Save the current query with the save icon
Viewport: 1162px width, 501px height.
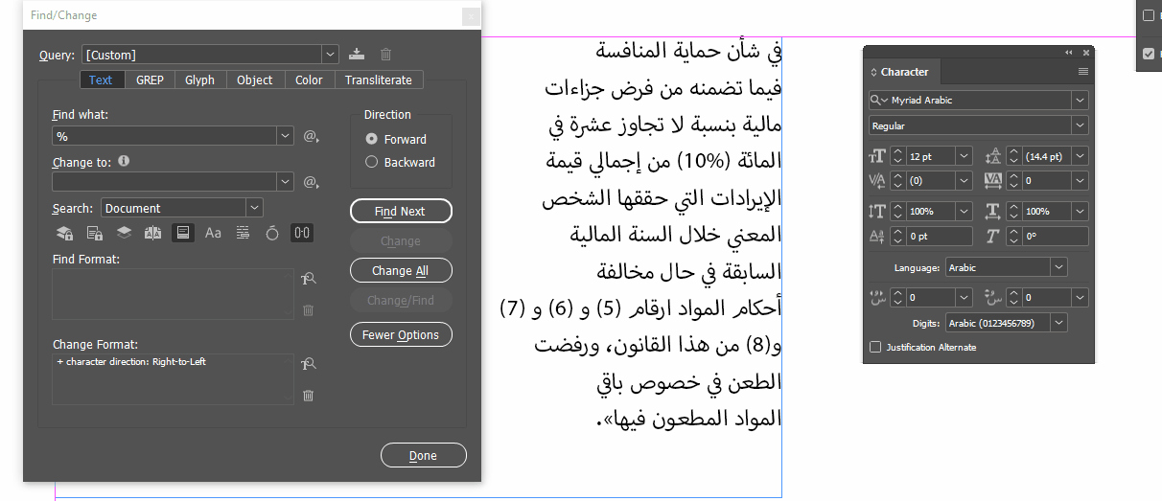(x=357, y=55)
